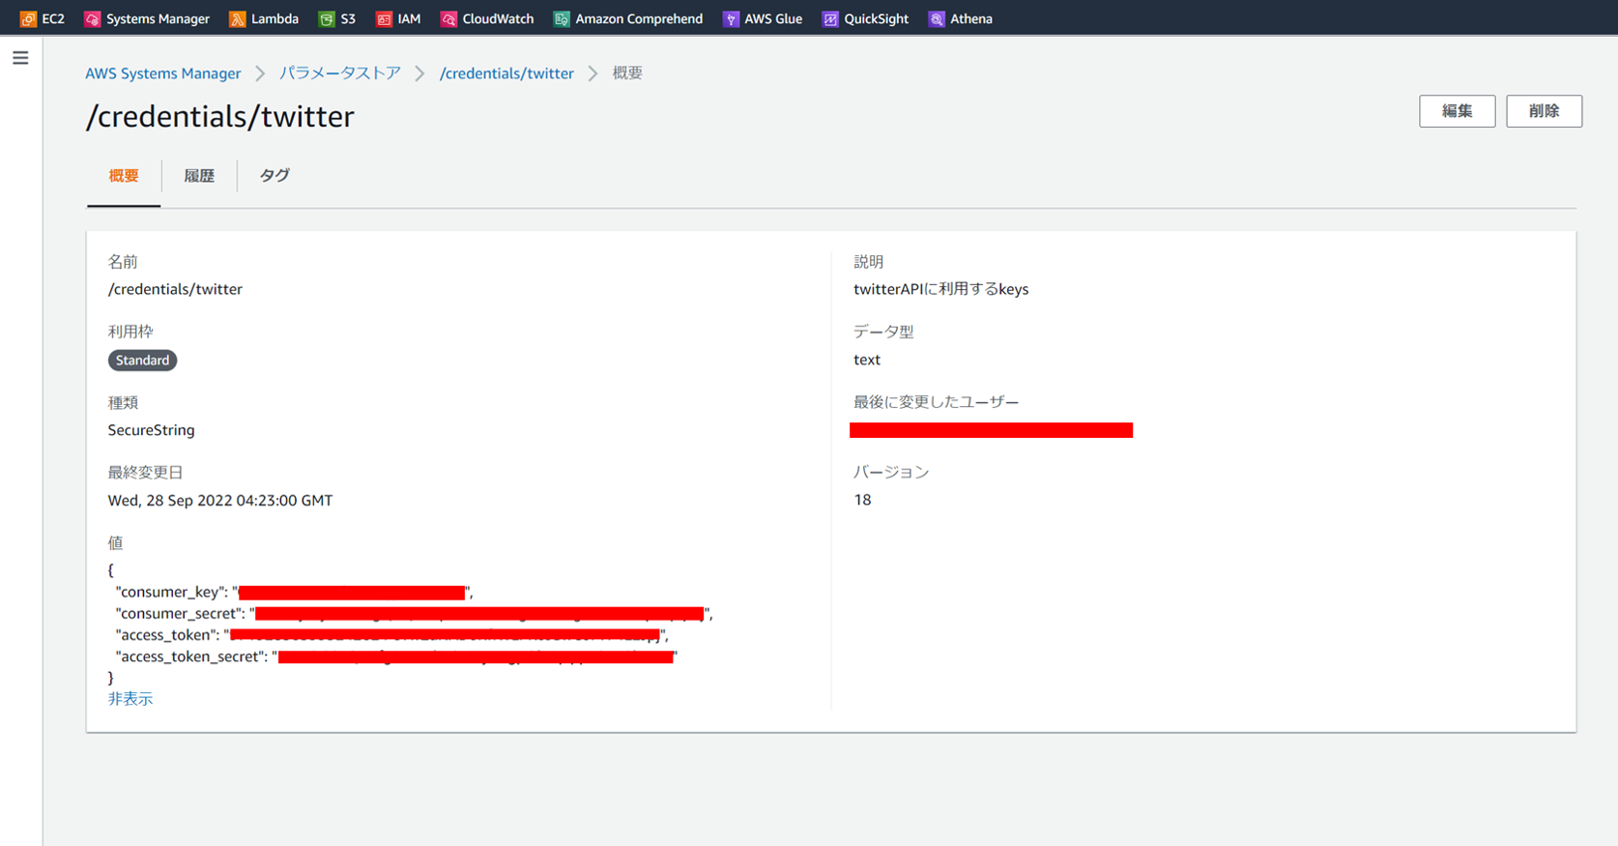
Task: Click the SecureString type value
Action: pyautogui.click(x=151, y=430)
